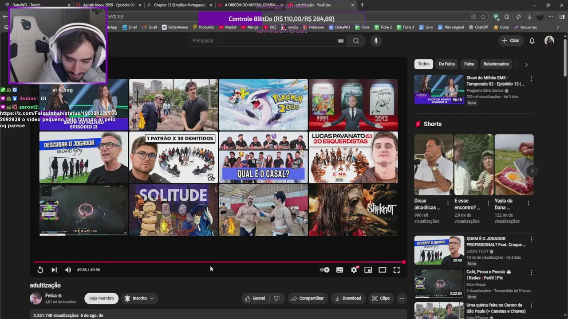Screen dimensions: 568x319
Task: Open options for Yayla da Dana short
Action: point(528,203)
